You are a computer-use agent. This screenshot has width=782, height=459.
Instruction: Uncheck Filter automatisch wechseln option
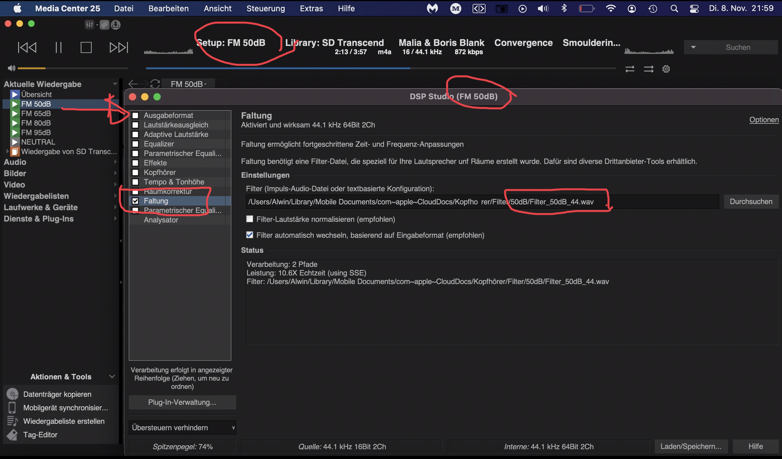coord(250,235)
